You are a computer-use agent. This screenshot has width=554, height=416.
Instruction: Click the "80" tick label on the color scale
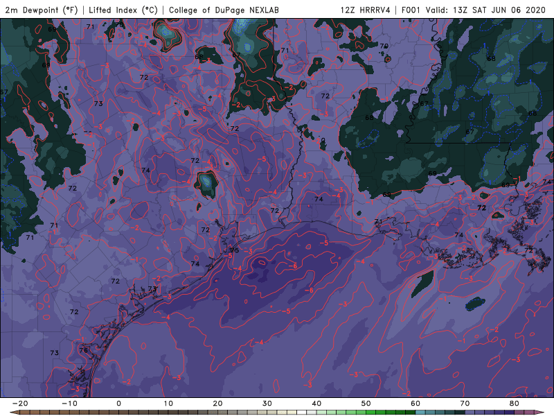(515, 404)
